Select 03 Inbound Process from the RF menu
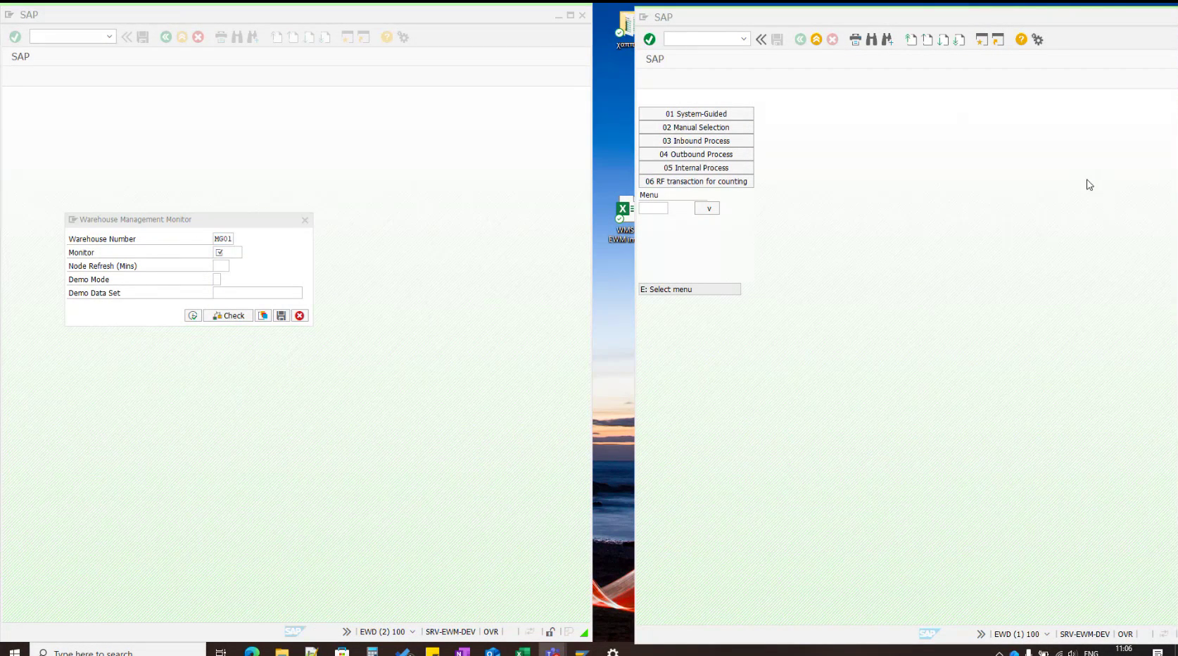The image size is (1178, 656). point(695,140)
